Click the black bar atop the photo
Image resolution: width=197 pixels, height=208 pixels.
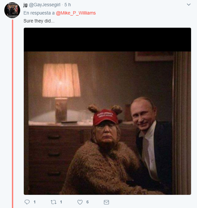click(107, 40)
